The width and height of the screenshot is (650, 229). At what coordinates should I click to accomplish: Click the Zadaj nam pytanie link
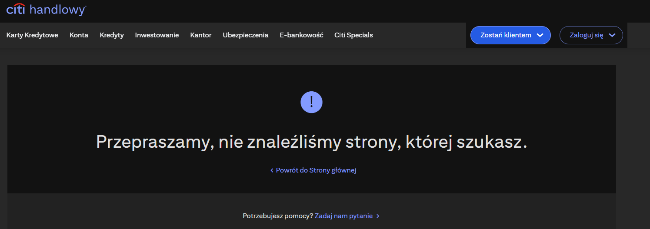pyautogui.click(x=343, y=216)
